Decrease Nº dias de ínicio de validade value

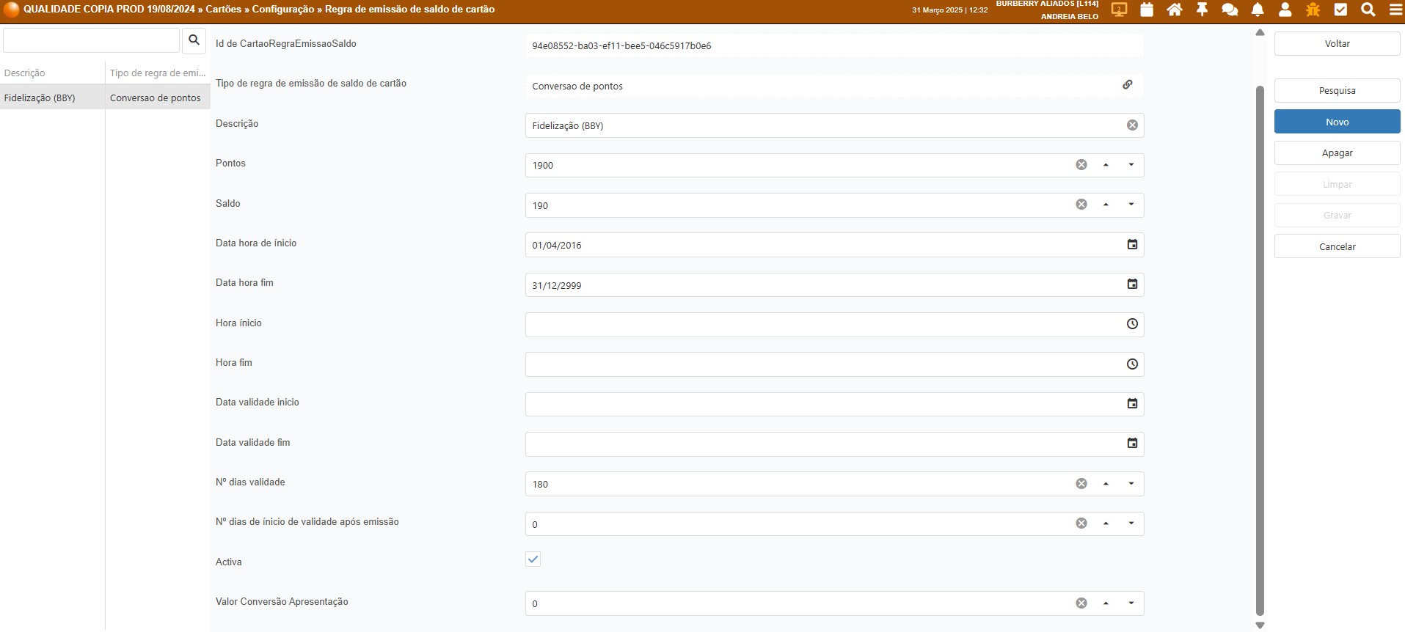point(1131,523)
